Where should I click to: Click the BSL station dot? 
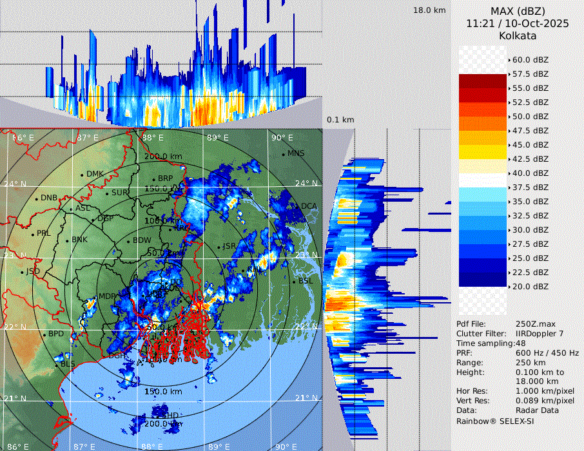(294, 282)
